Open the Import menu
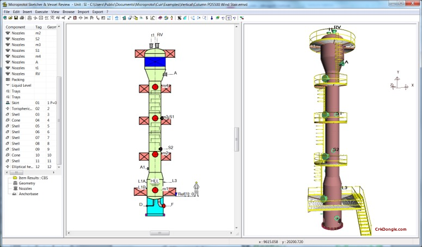Viewport: 422px width, 247px height. pyautogui.click(x=83, y=11)
